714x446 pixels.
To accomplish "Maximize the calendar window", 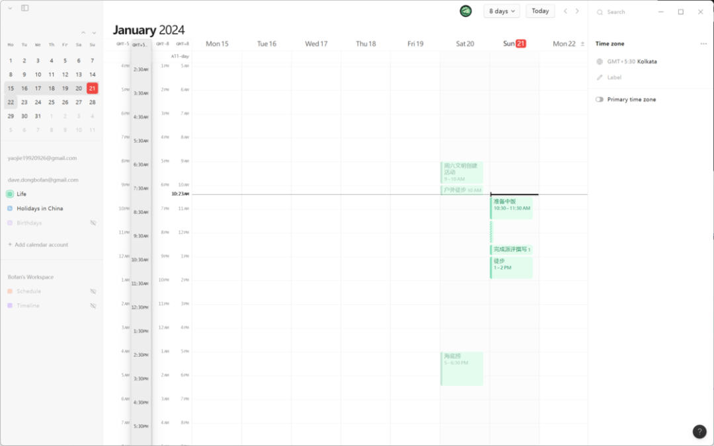I will [x=681, y=12].
